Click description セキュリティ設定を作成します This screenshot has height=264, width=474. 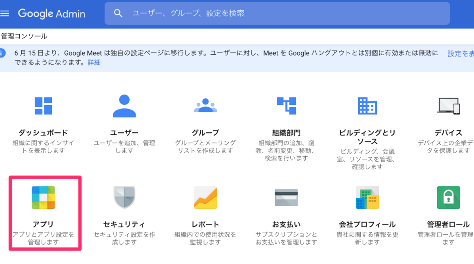tap(124, 238)
